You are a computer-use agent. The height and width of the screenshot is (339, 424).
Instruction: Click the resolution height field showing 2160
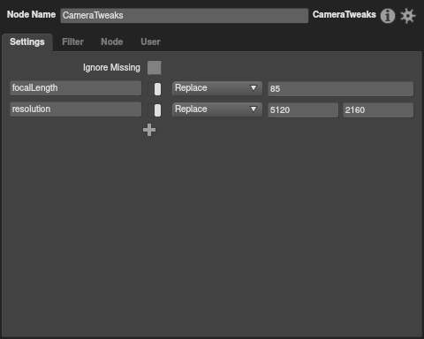pos(378,110)
